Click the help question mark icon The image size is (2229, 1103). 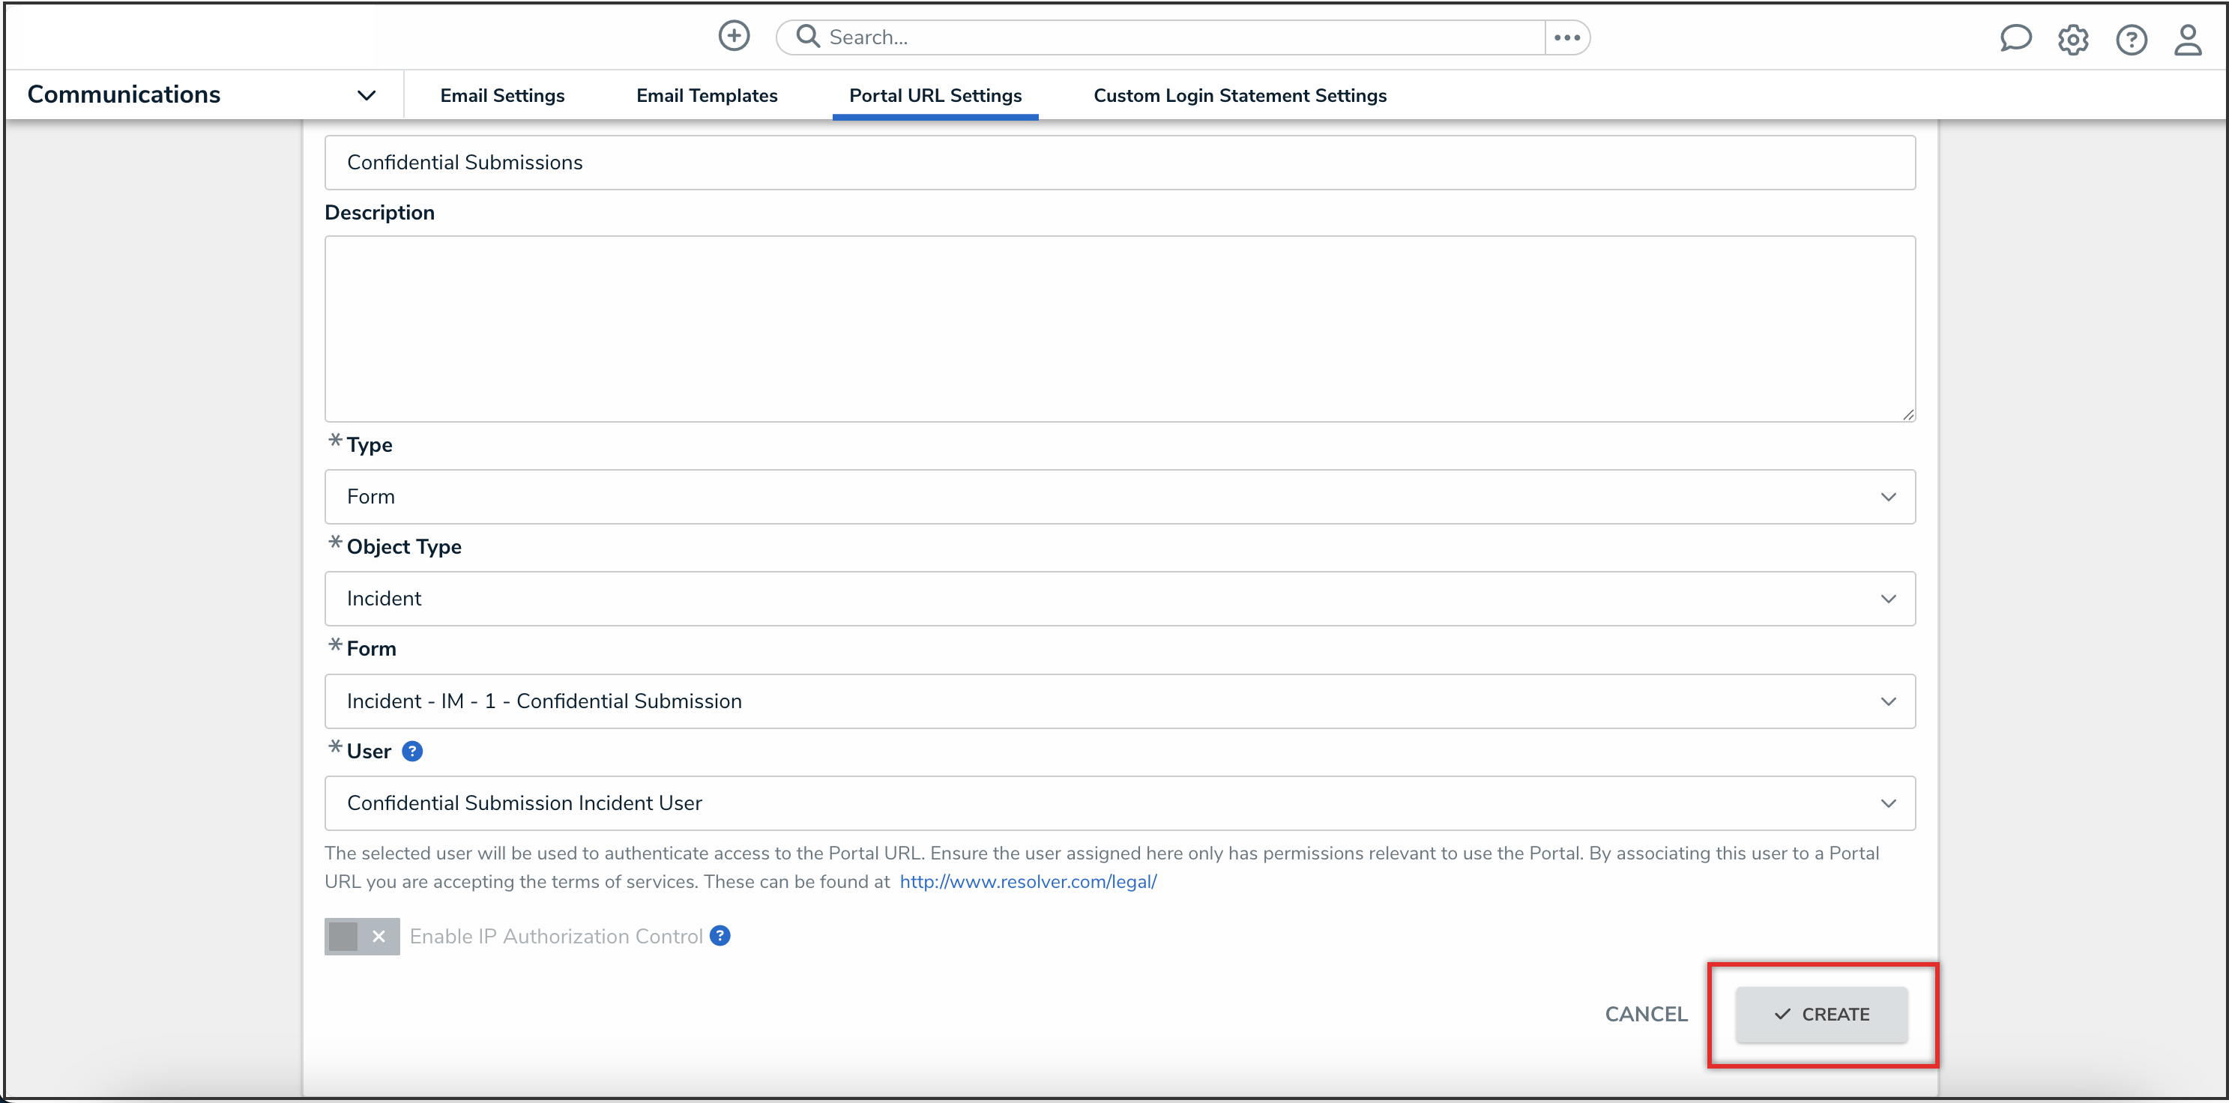[x=2130, y=40]
